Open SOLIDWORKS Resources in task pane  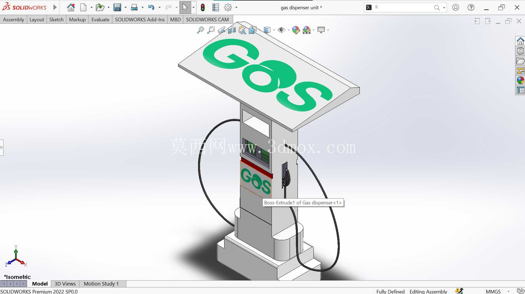click(520, 41)
